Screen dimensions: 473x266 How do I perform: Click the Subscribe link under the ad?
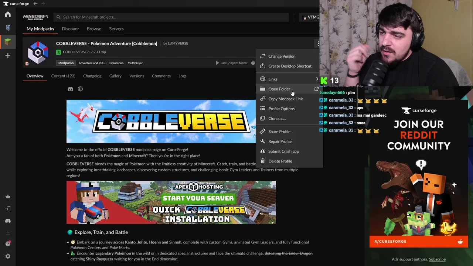click(x=437, y=259)
